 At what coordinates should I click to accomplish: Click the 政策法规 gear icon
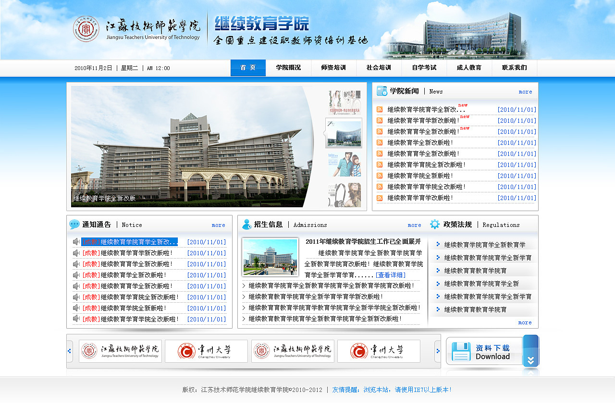point(434,224)
